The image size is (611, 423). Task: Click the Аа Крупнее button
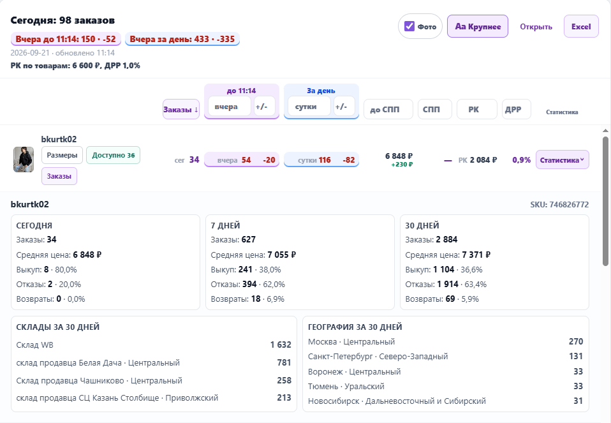[477, 26]
